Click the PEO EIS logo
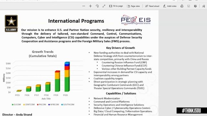207x116 pixels. (x=136, y=20)
